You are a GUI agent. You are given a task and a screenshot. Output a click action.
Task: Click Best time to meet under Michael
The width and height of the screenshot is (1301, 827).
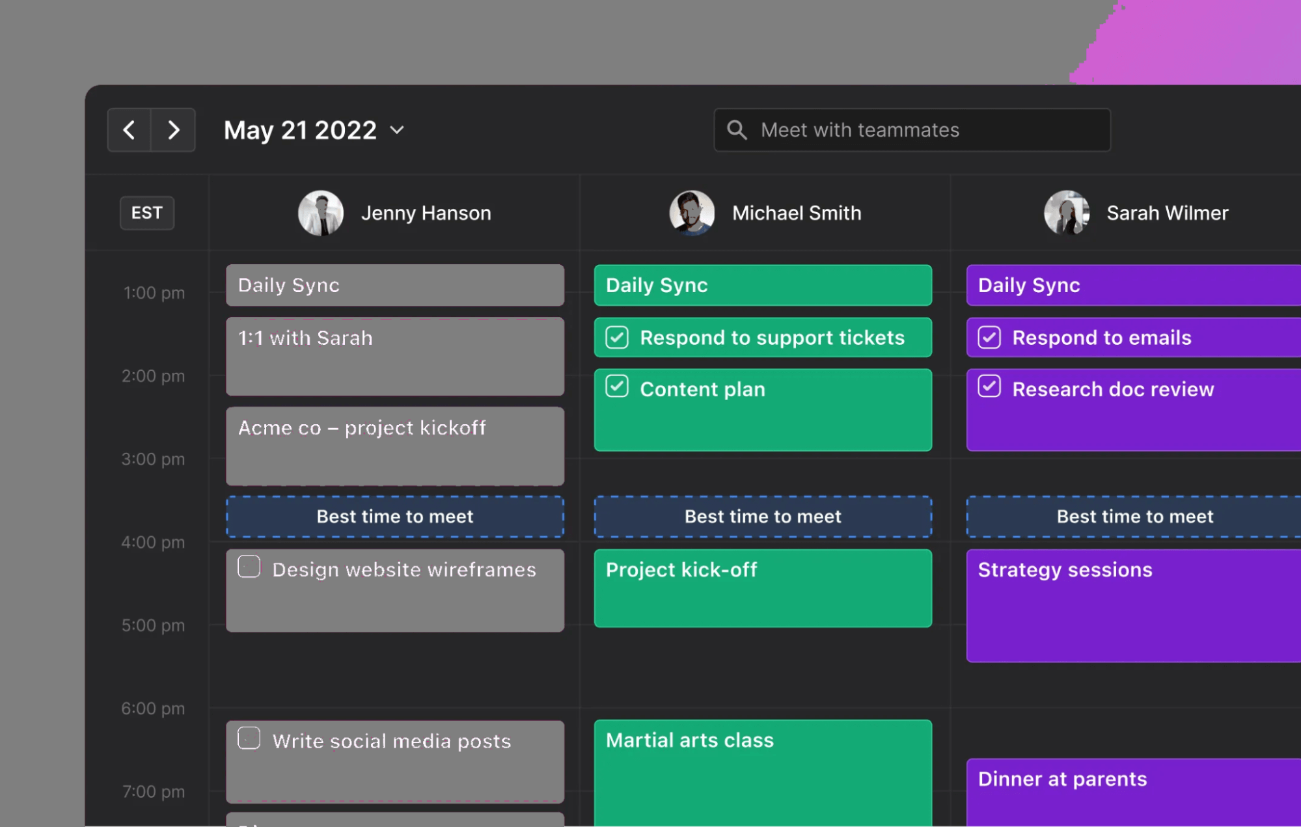(762, 517)
